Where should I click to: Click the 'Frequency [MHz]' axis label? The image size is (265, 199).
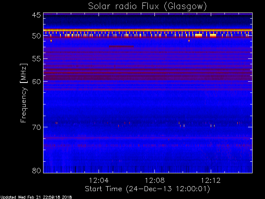[x=24, y=93]
